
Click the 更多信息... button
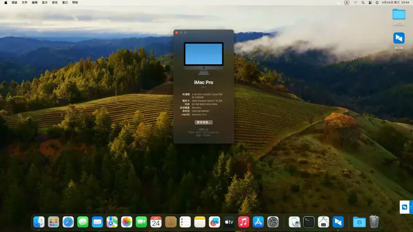pyautogui.click(x=204, y=122)
